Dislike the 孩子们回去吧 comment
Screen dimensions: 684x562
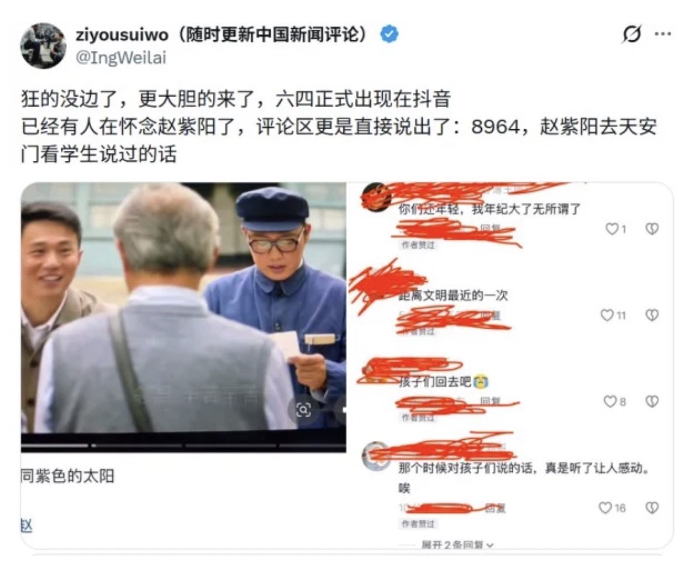[652, 401]
